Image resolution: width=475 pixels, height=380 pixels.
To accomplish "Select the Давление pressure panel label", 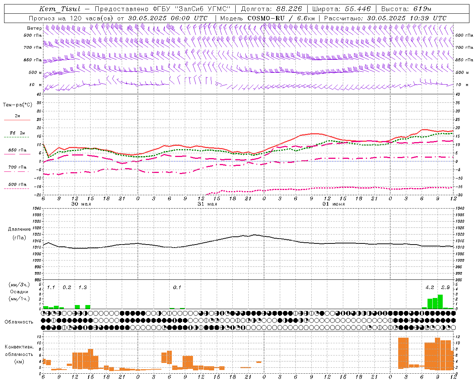I will pyautogui.click(x=19, y=229).
